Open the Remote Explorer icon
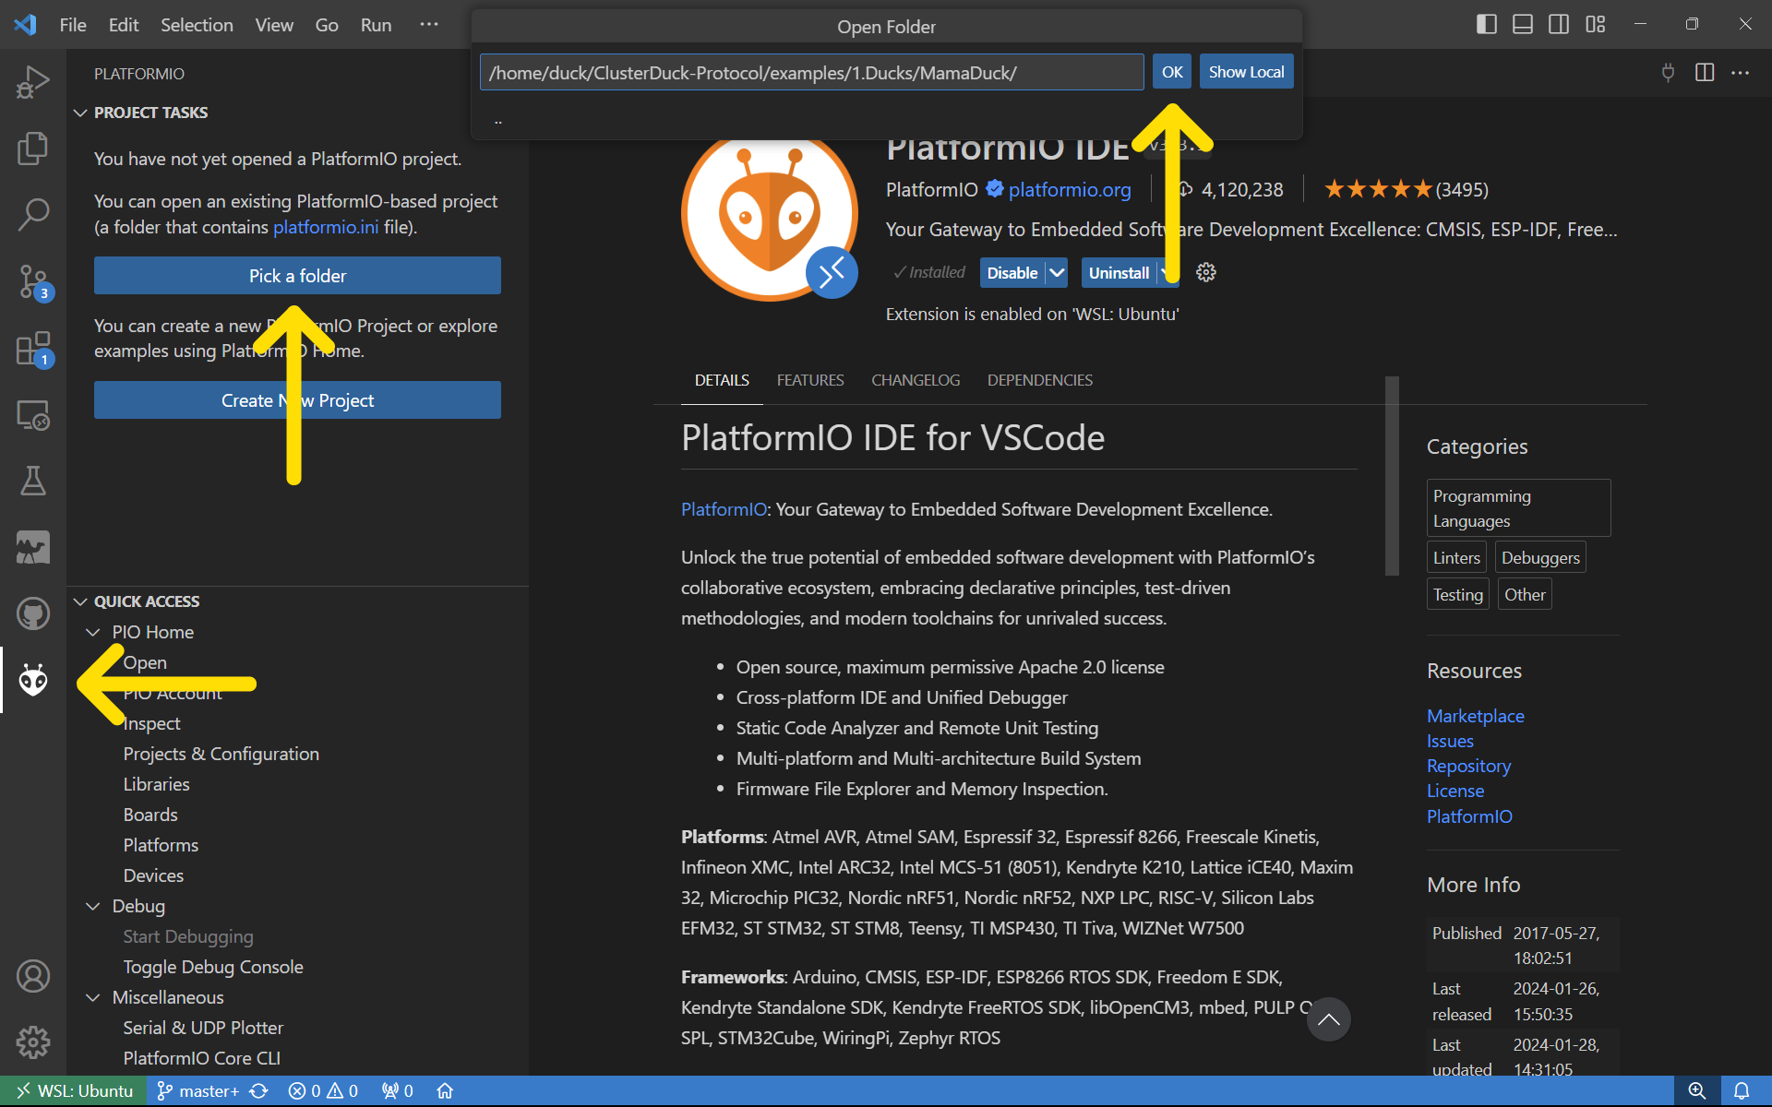Screen dimensions: 1772x1107 (x=33, y=415)
